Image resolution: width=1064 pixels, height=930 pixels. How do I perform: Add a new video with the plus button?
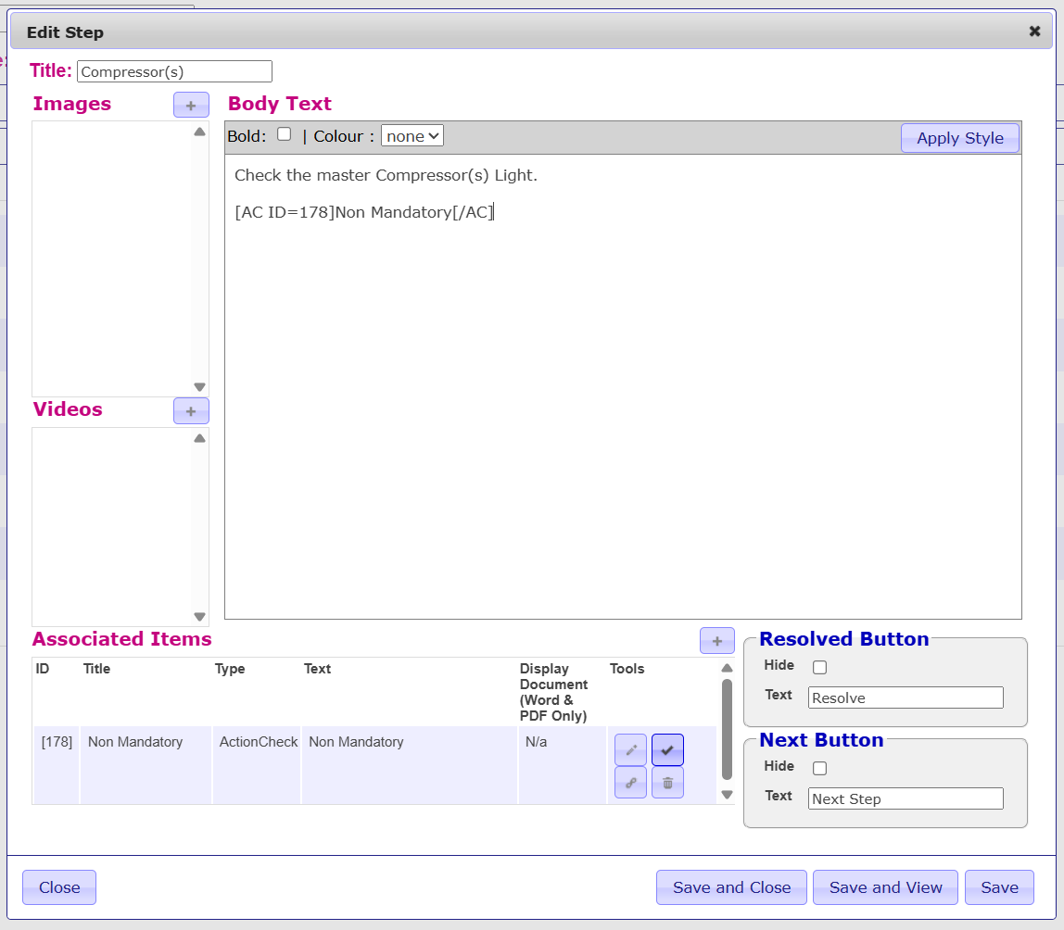191,410
